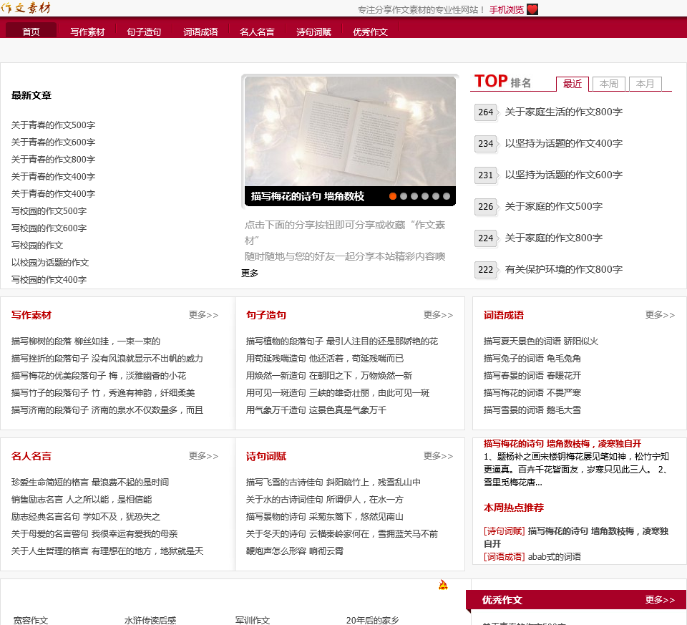The width and height of the screenshot is (687, 625).
Task: Open recommended link abab式的词语
Action: pyautogui.click(x=554, y=556)
